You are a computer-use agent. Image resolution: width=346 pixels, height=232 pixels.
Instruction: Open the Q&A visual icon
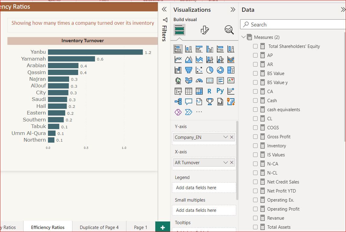(189, 102)
